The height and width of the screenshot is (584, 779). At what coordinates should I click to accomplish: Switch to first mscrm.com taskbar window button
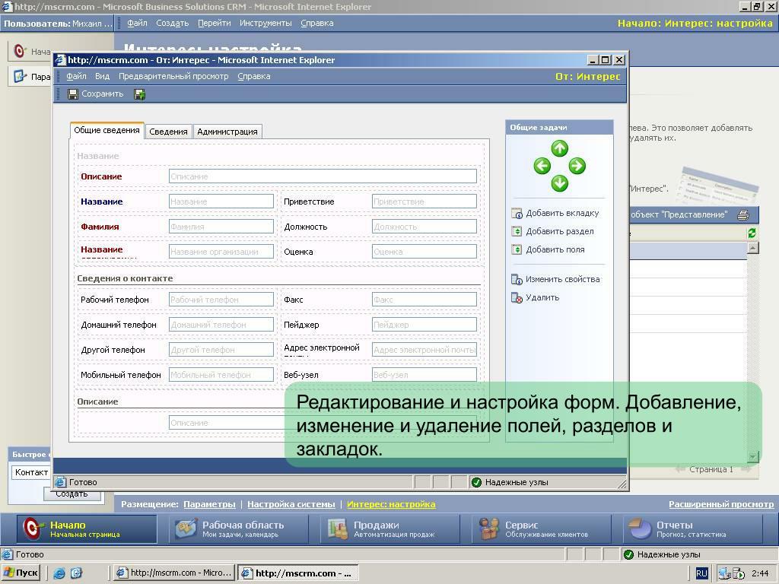click(x=174, y=573)
